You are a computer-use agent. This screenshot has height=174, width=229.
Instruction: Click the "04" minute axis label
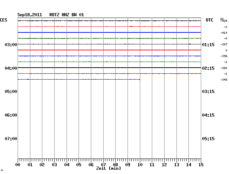click(67, 165)
